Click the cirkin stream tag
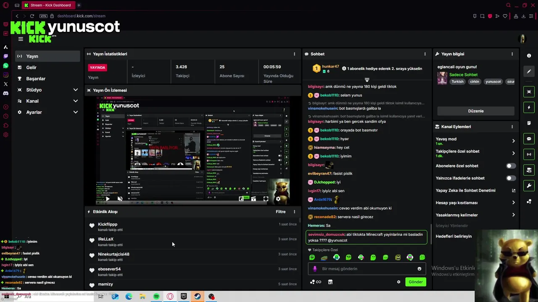 (x=475, y=82)
